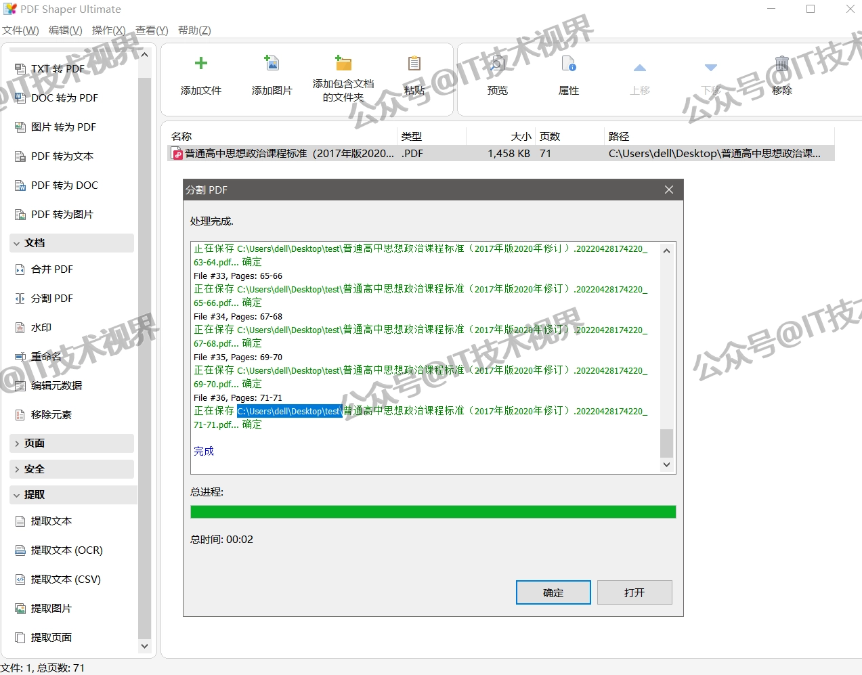Open the 预览 tool
862x675 pixels.
point(498,73)
